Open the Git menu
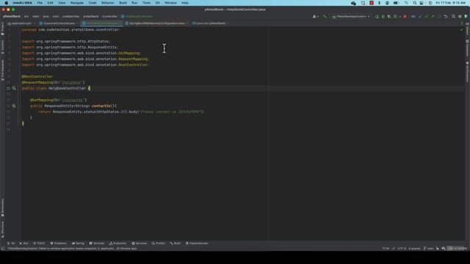The height and width of the screenshot is (264, 470). click(x=157, y=3)
